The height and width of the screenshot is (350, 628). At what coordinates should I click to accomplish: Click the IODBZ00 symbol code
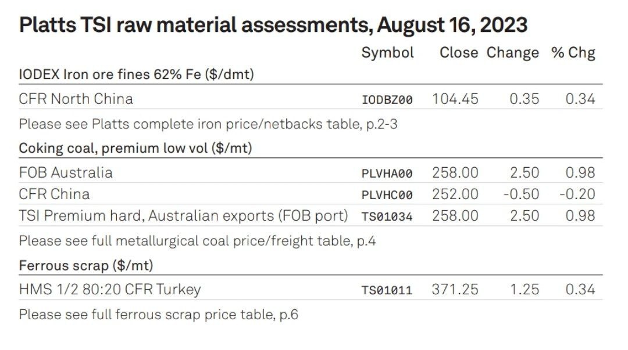pos(387,100)
